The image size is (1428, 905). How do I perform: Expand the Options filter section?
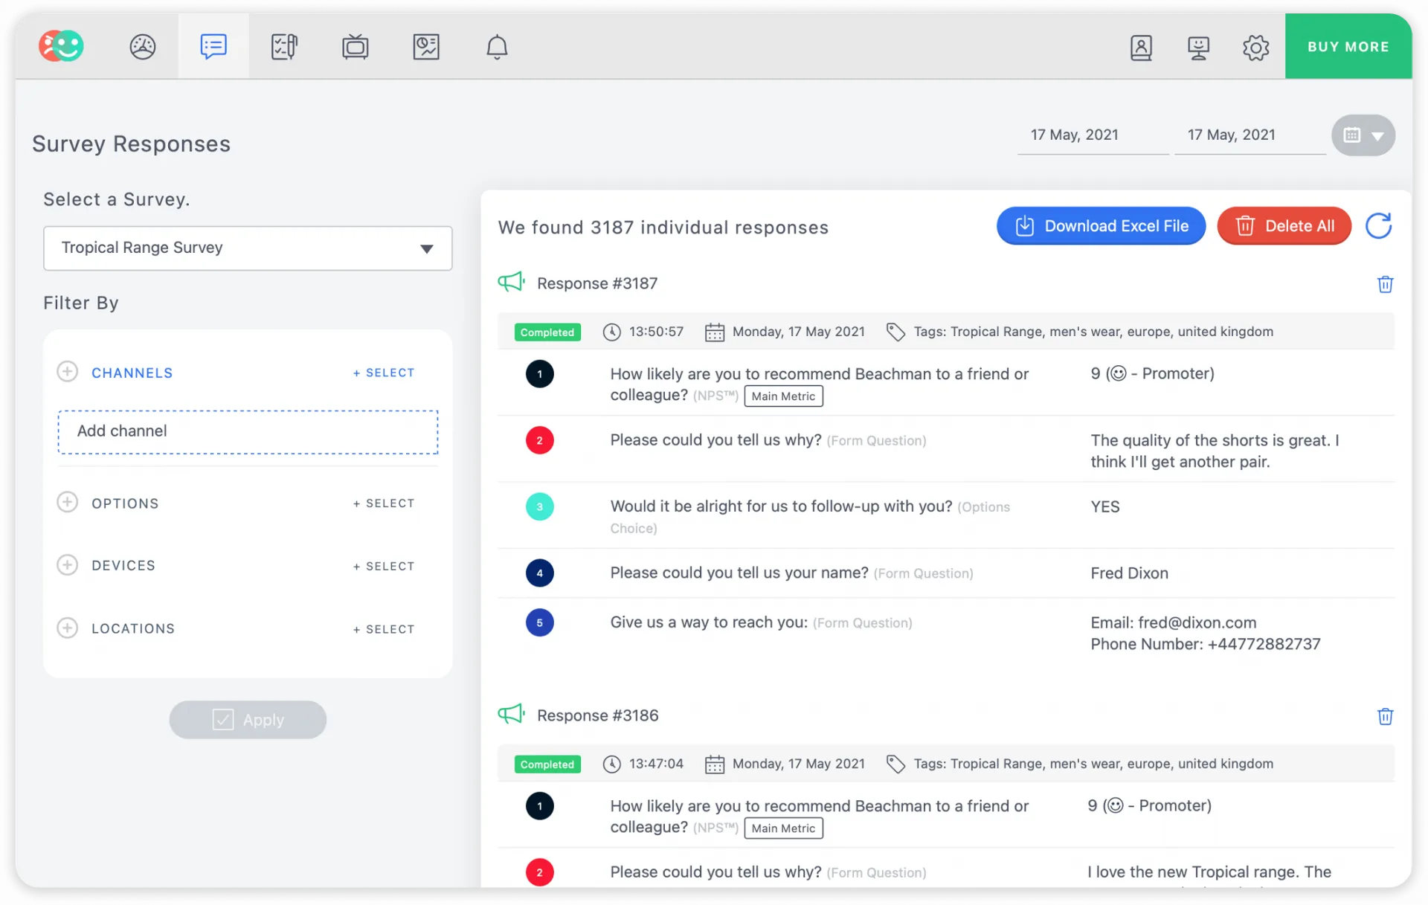[68, 503]
